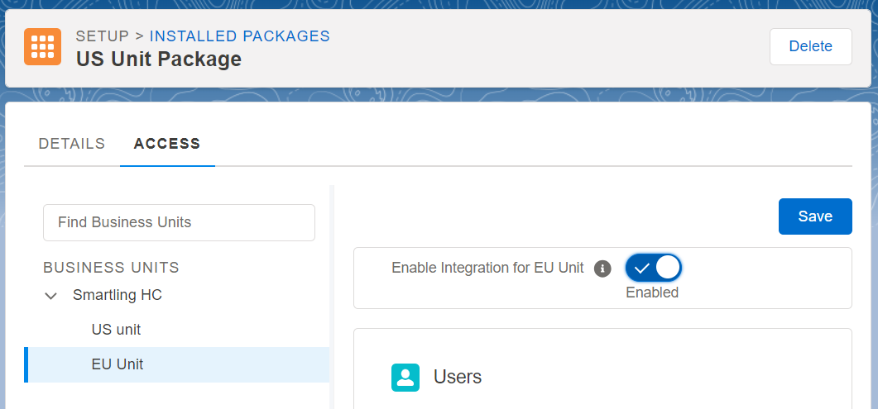Collapse the Smartling HC business unit tree
878x409 pixels.
(x=51, y=296)
